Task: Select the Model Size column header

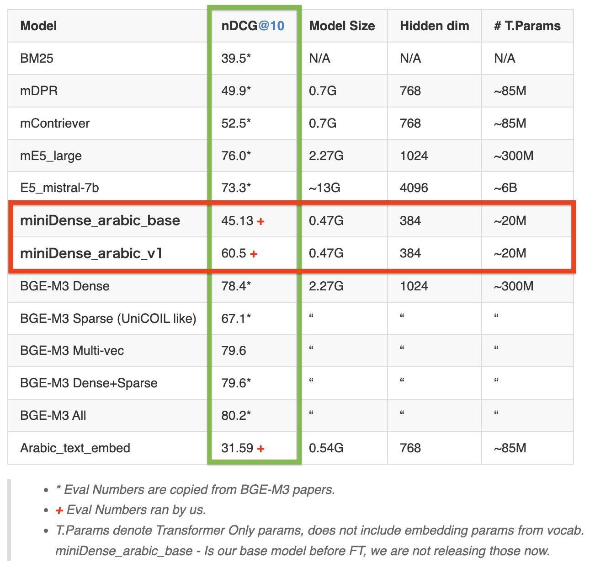Action: [342, 26]
